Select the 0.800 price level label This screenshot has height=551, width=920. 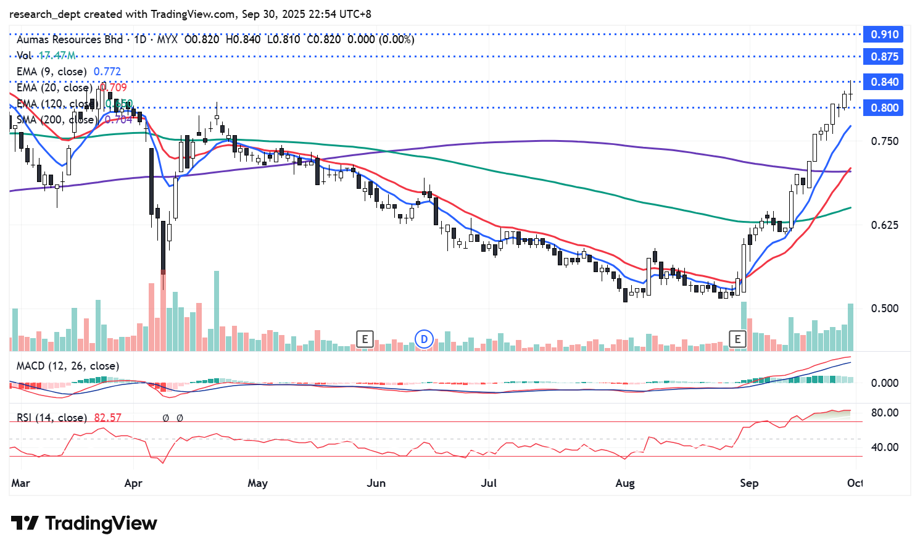pyautogui.click(x=884, y=108)
